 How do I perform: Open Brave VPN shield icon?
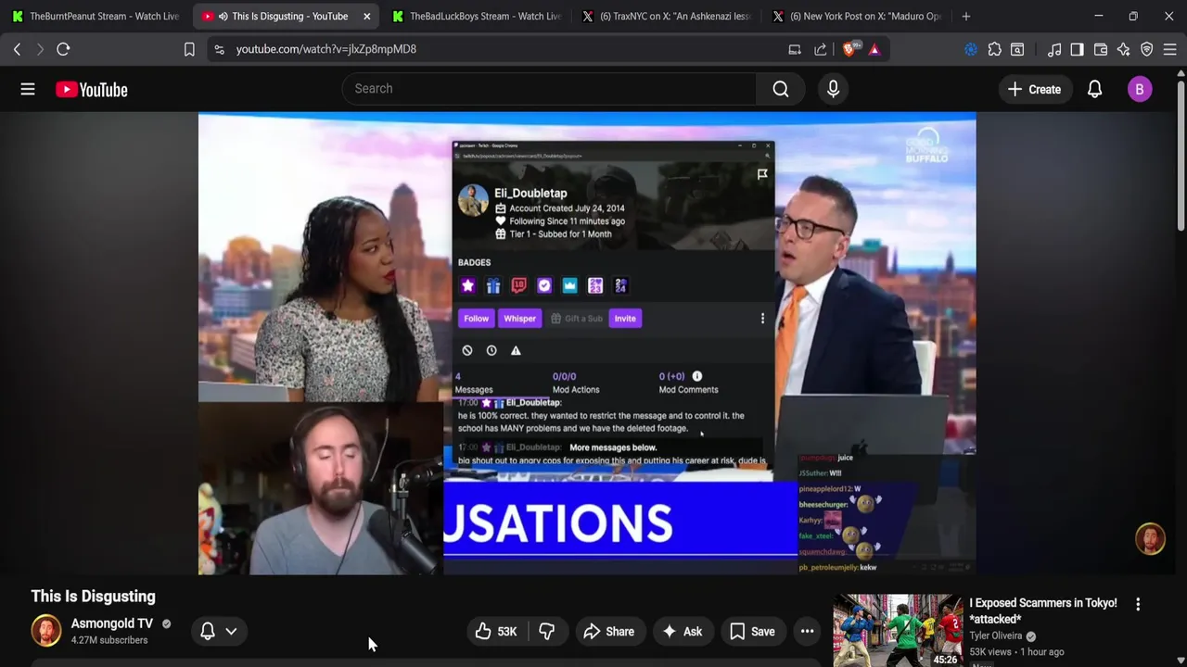(x=1147, y=49)
